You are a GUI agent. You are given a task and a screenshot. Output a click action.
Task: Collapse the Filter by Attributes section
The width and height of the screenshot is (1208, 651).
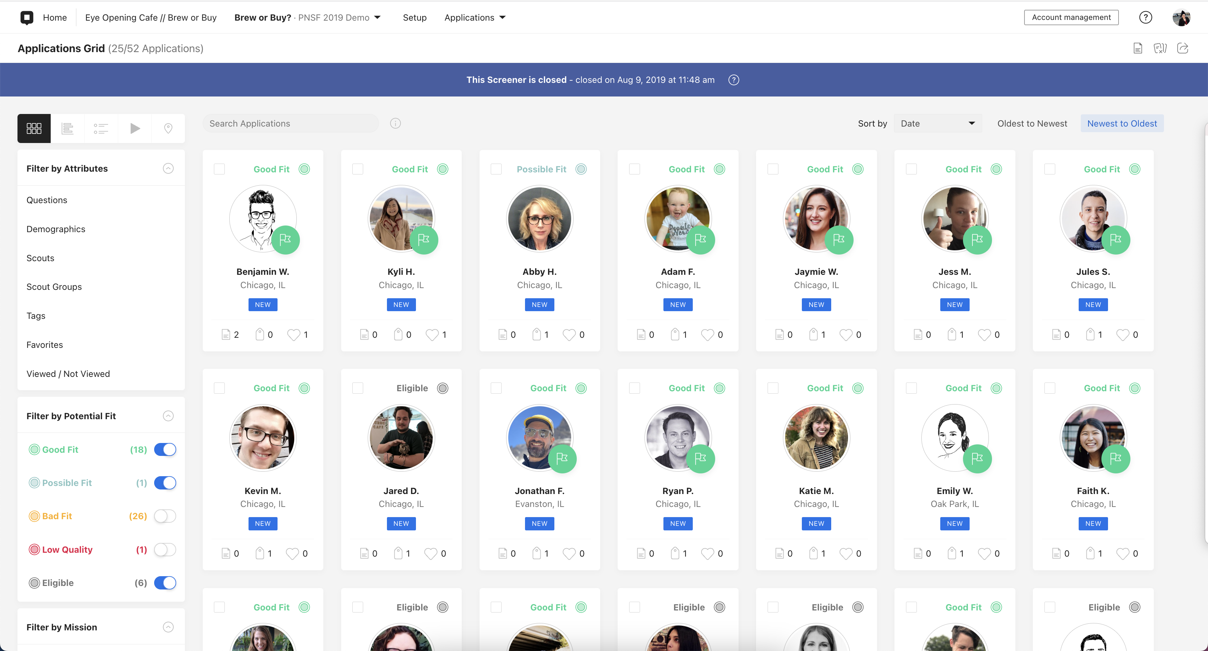tap(168, 168)
